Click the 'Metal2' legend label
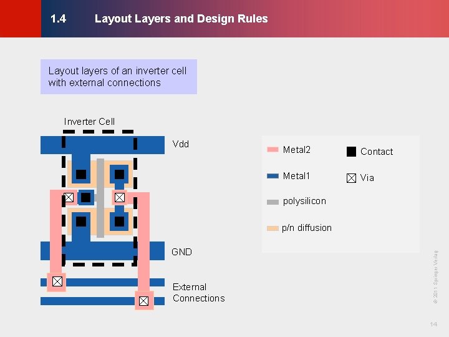The height and width of the screenshot is (337, 449). tap(297, 150)
